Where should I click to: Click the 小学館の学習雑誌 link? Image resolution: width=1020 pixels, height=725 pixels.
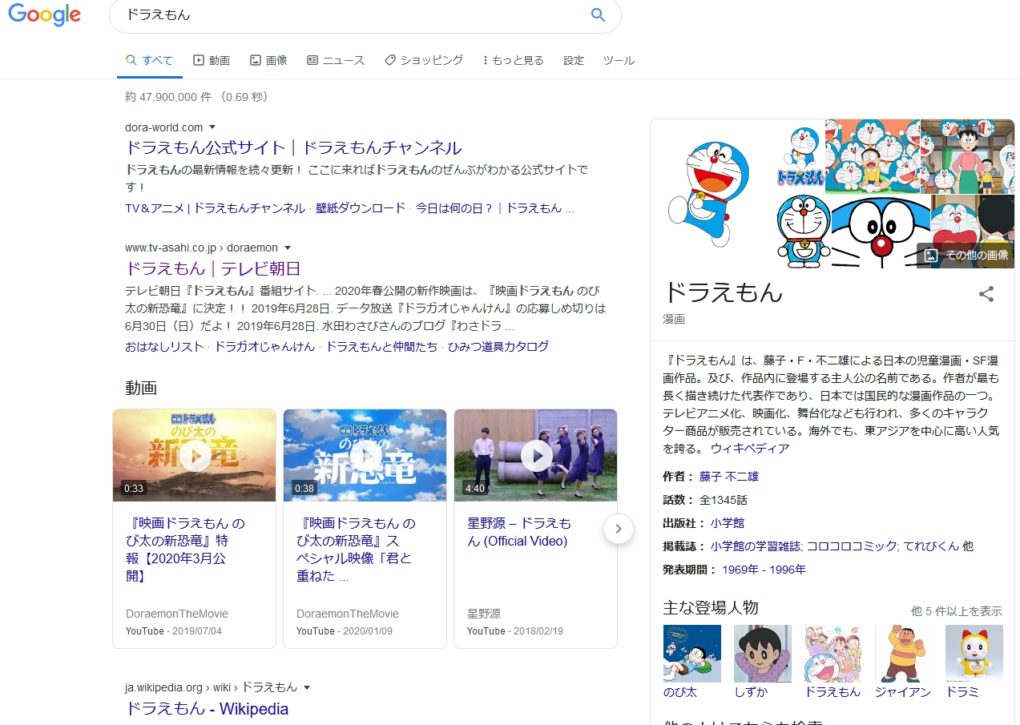(x=756, y=546)
